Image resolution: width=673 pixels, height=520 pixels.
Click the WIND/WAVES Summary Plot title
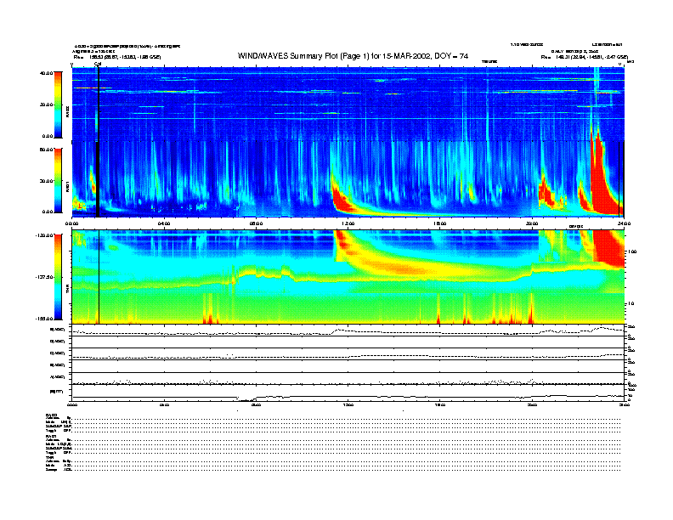tap(353, 56)
